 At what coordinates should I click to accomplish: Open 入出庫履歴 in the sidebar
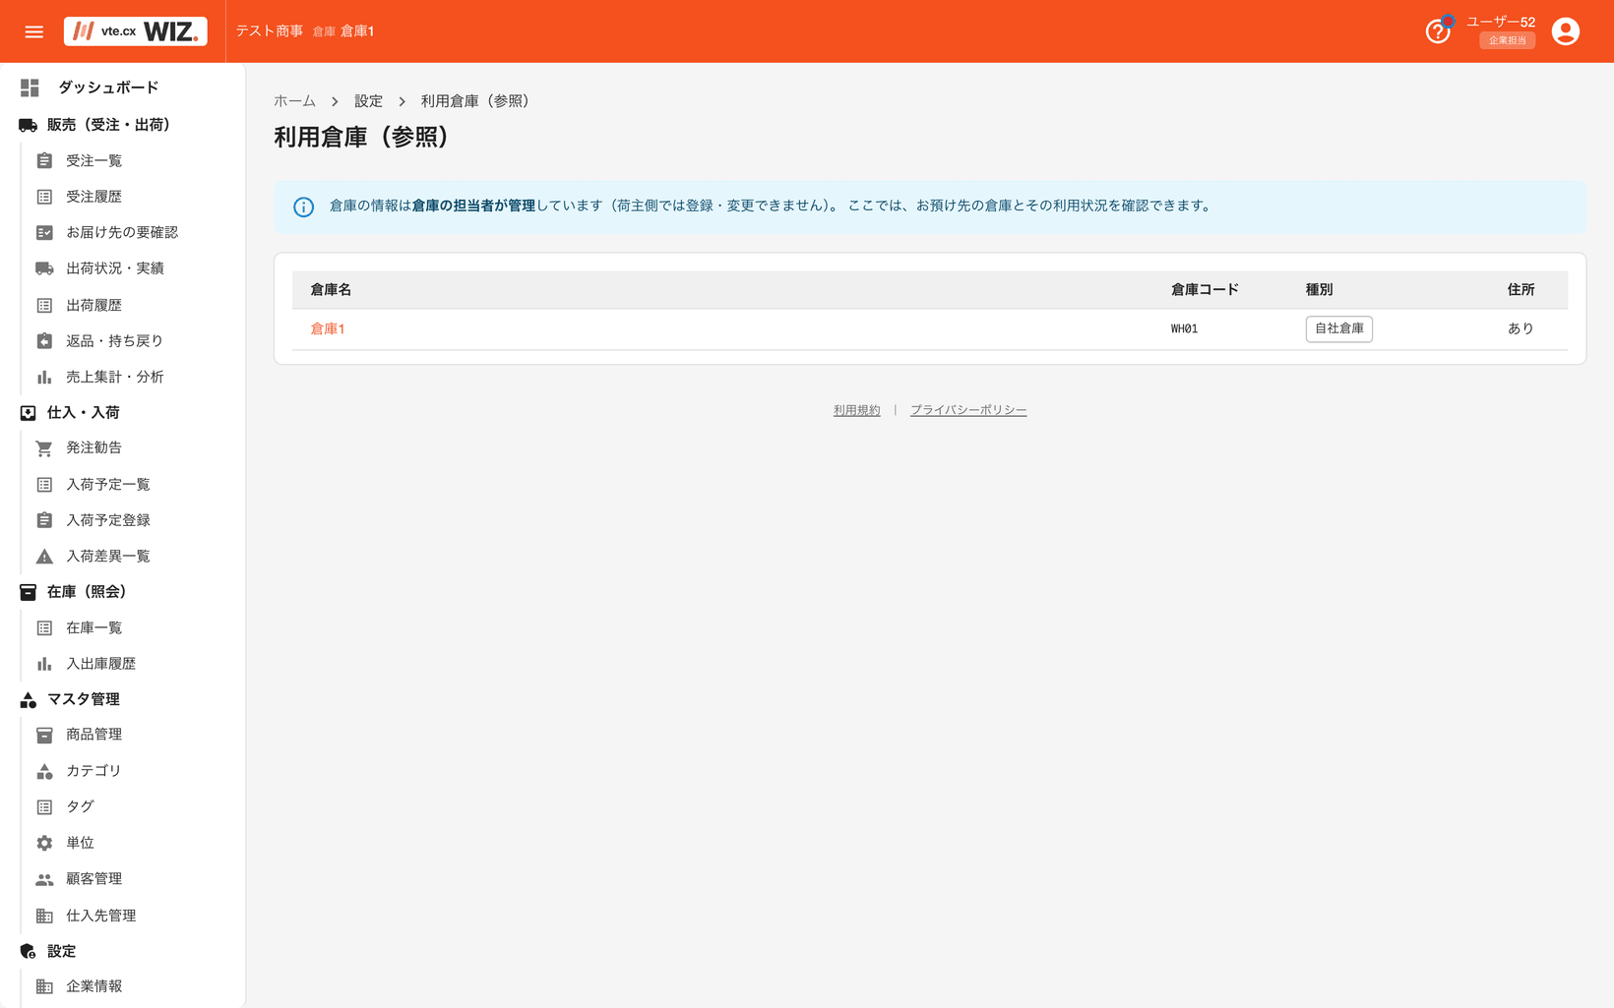point(100,664)
